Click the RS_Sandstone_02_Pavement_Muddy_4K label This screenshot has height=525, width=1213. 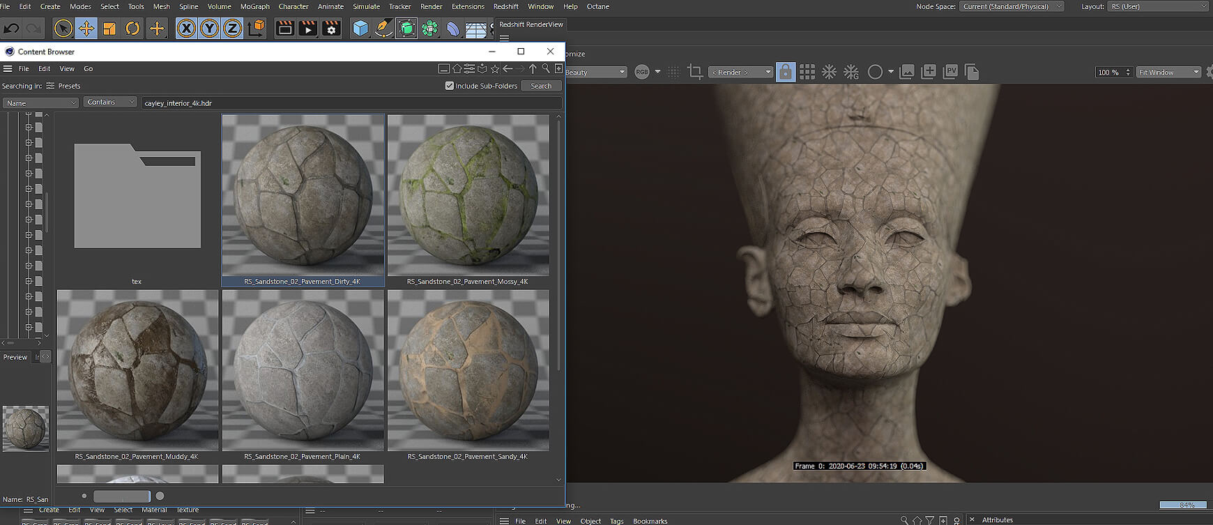click(x=137, y=457)
